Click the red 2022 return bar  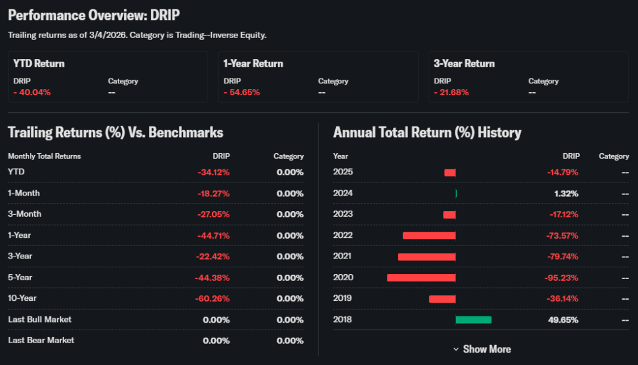pyautogui.click(x=429, y=235)
